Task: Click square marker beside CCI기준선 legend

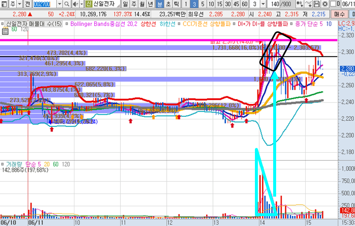Action: point(179,24)
